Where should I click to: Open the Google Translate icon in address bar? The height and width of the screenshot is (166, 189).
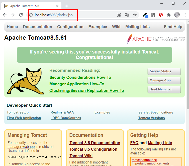coord(127,15)
